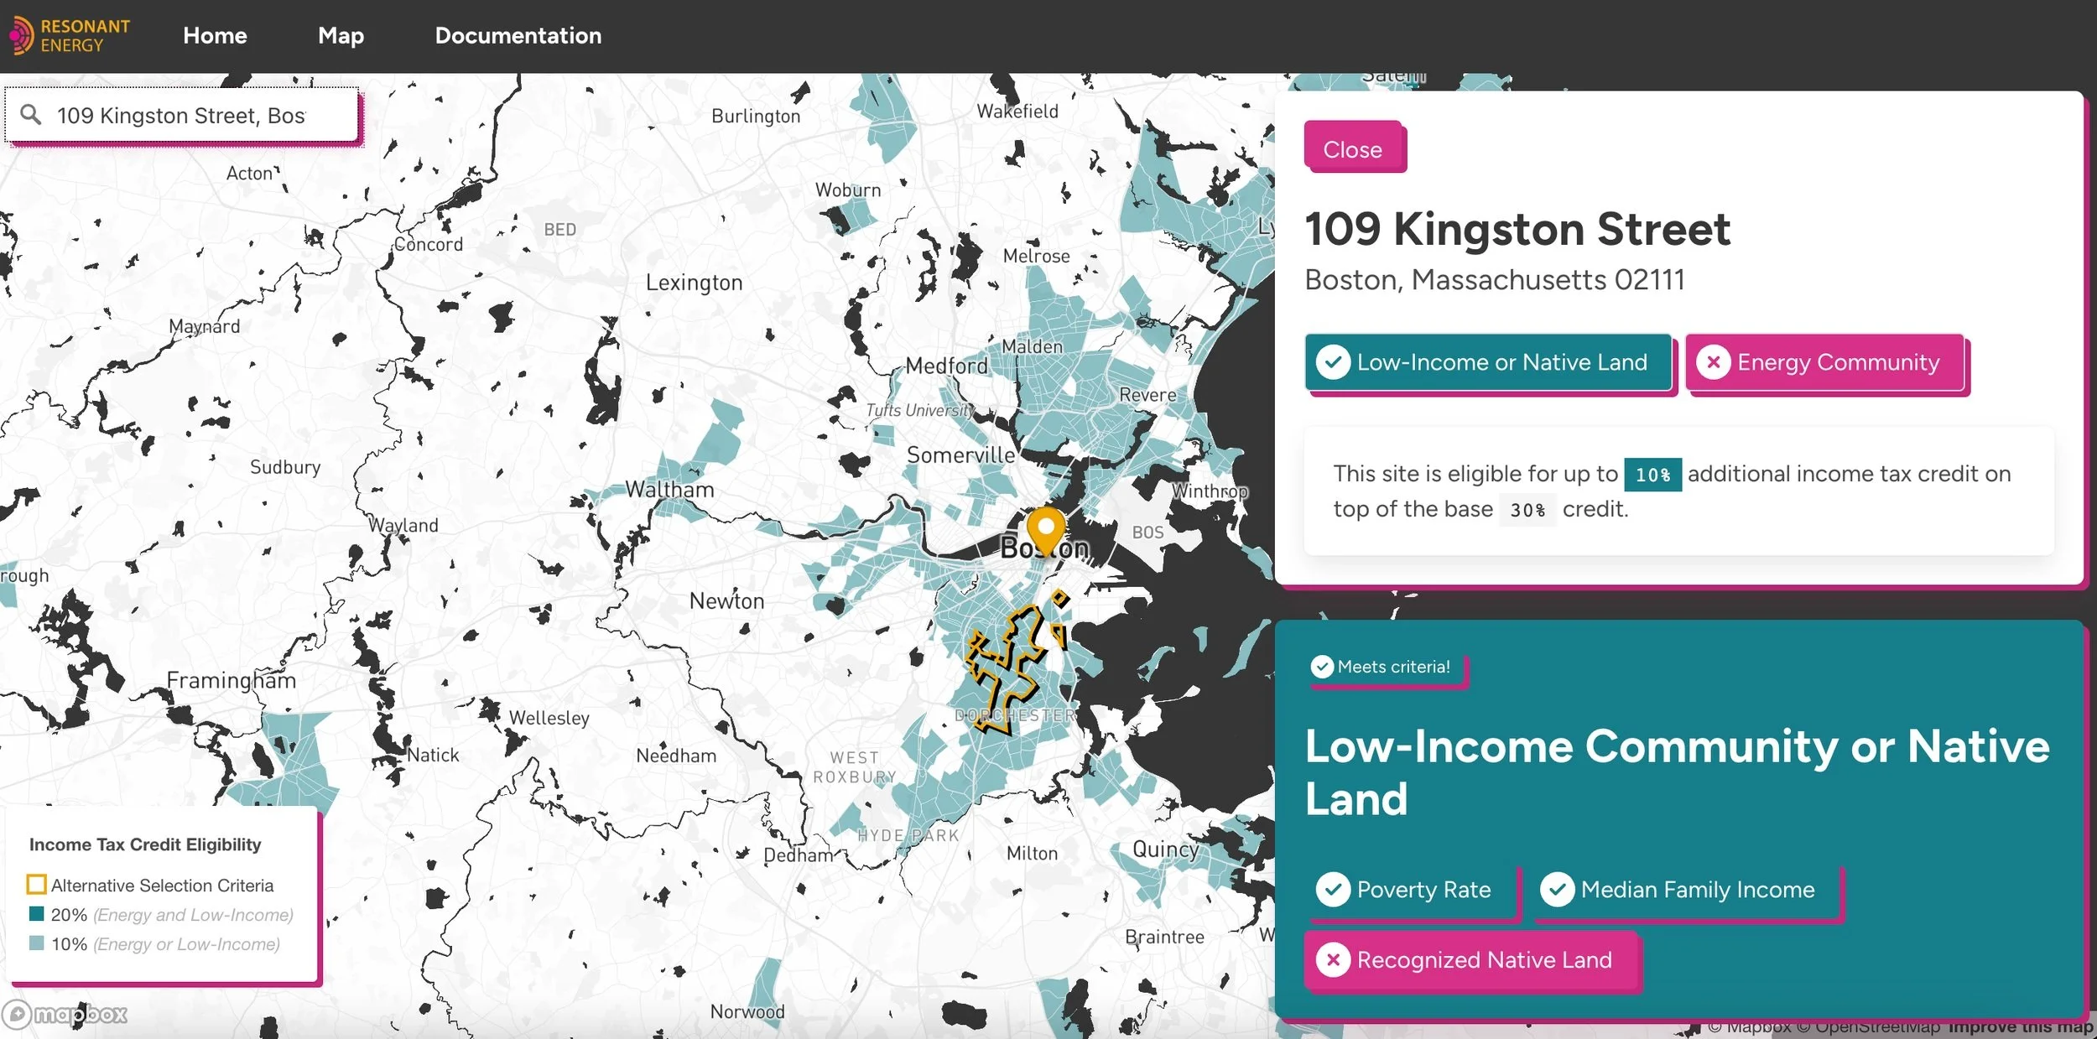
Task: Click the Framingham label on map
Action: (232, 680)
